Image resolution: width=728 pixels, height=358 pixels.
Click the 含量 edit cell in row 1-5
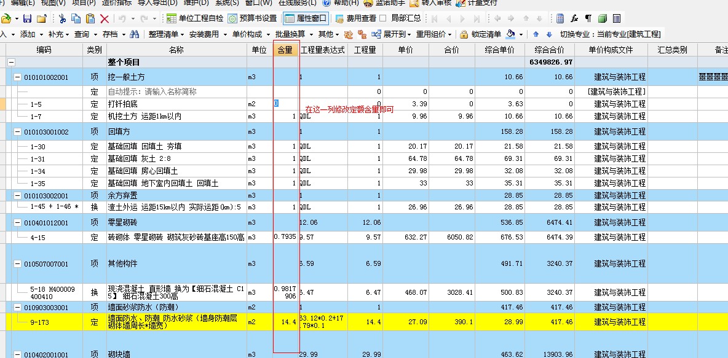click(285, 104)
